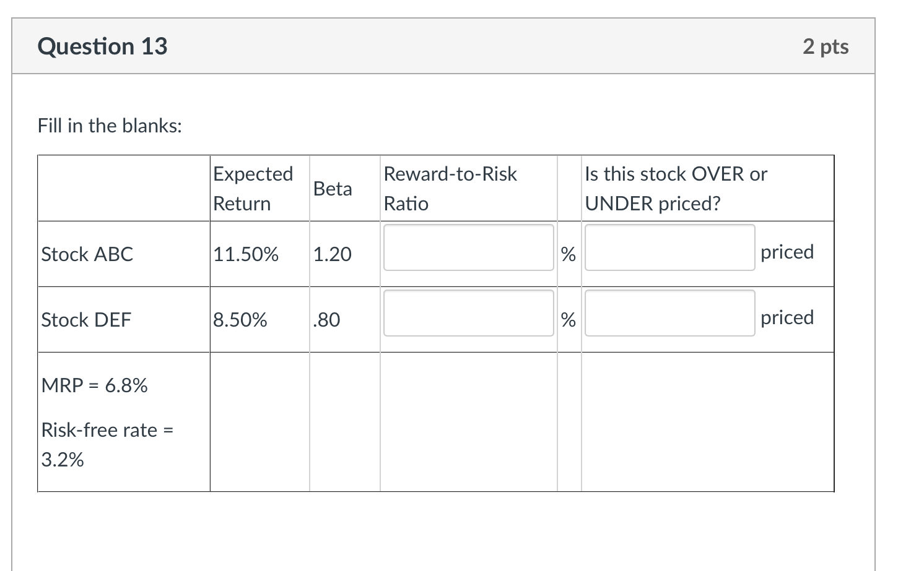Image resolution: width=911 pixels, height=571 pixels.
Task: Click the Risk-free rate = 3.2% text
Action: click(107, 444)
